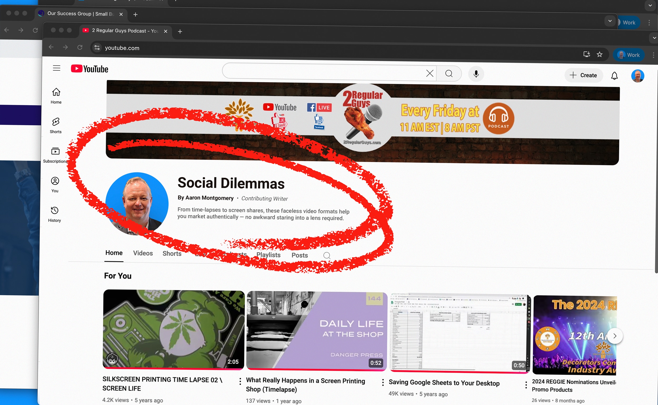
Task: Open the notifications bell
Action: (614, 76)
